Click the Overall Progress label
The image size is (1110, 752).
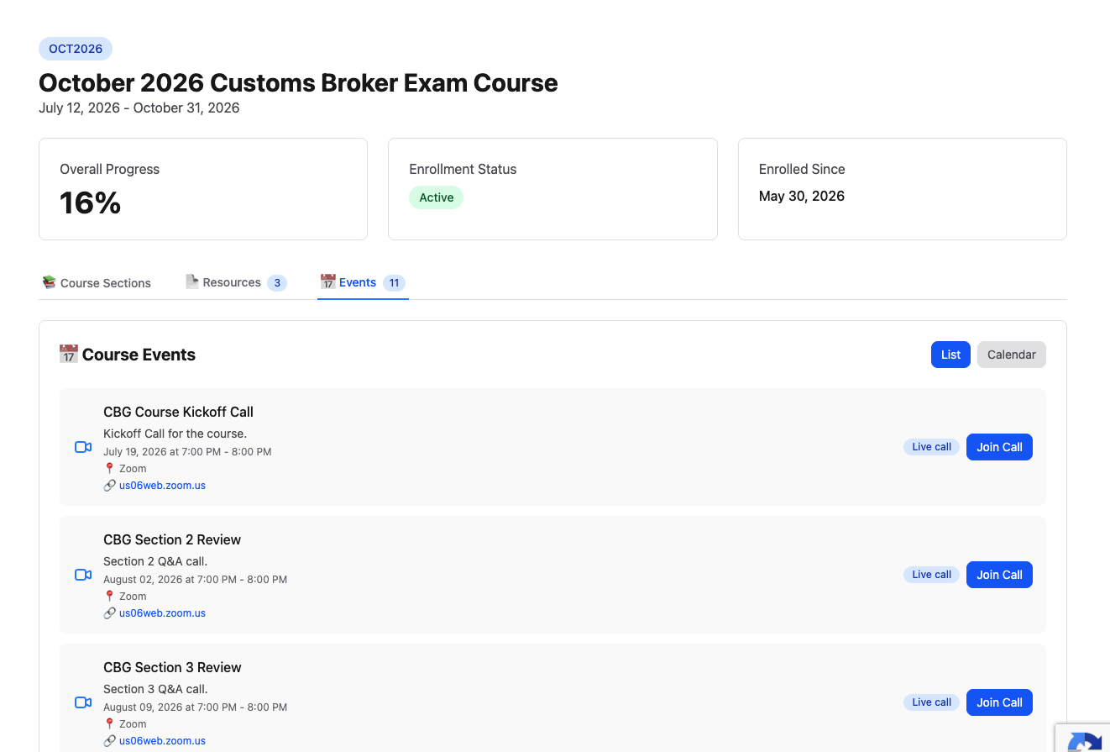pyautogui.click(x=109, y=169)
